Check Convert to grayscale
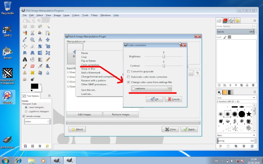 click(x=128, y=71)
